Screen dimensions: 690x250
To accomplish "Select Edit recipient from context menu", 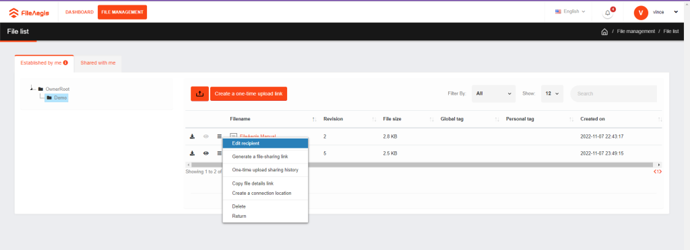I will point(265,143).
